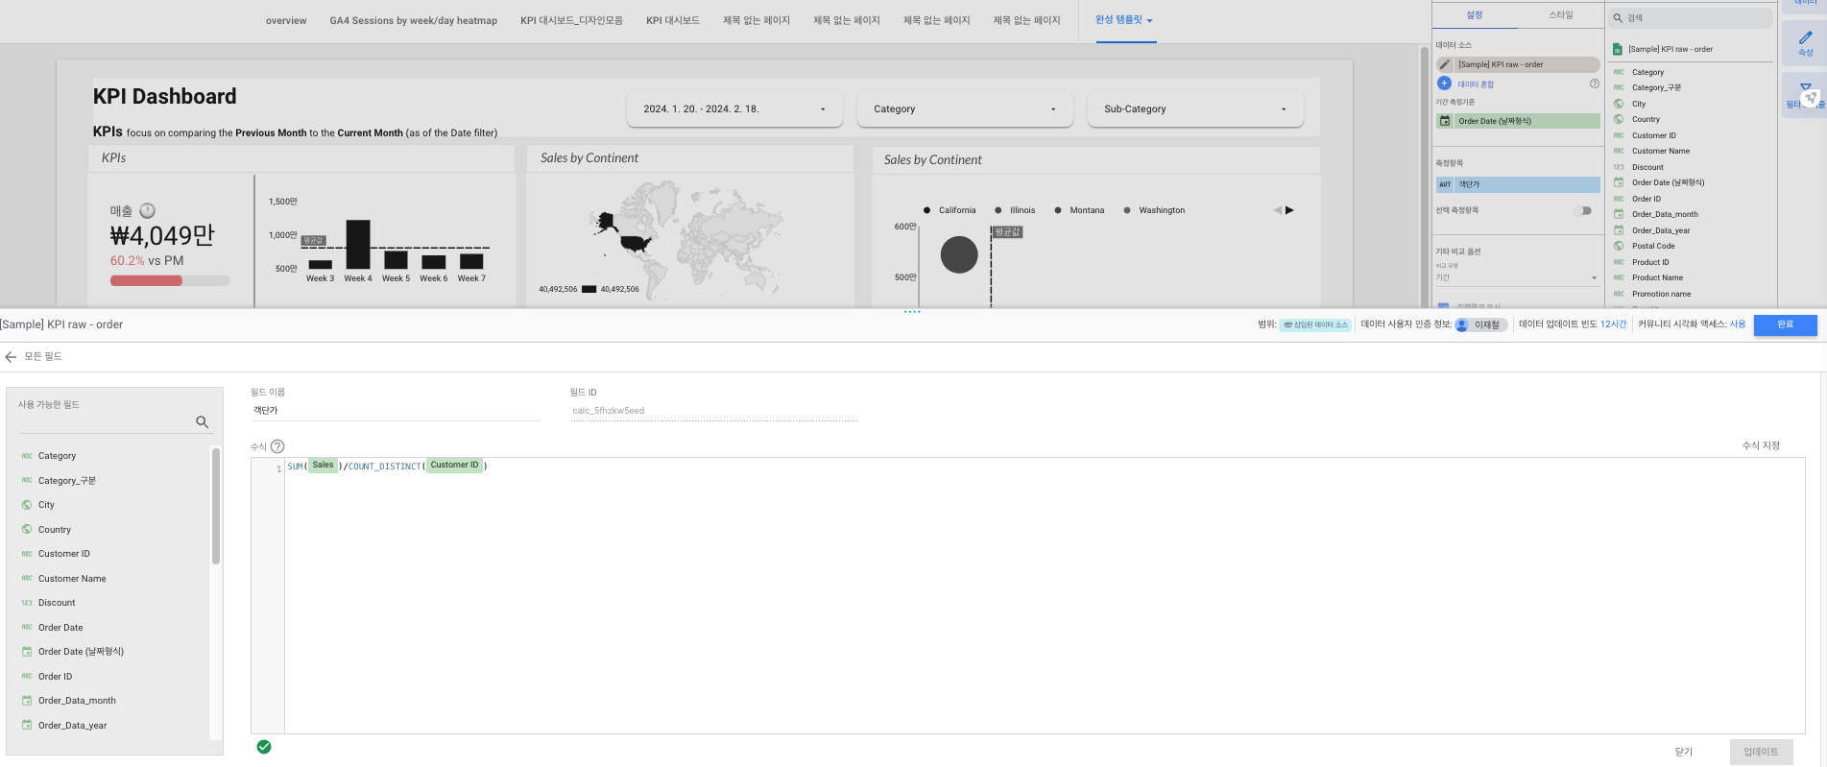This screenshot has width=1827, height=767.
Task: Click the 데이터 혼합 link
Action: tap(1476, 84)
